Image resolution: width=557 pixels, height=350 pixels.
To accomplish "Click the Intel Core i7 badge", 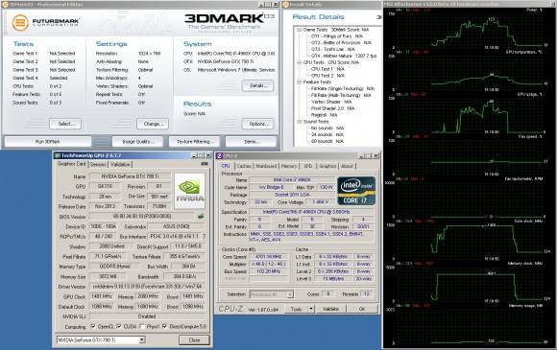I will [356, 191].
